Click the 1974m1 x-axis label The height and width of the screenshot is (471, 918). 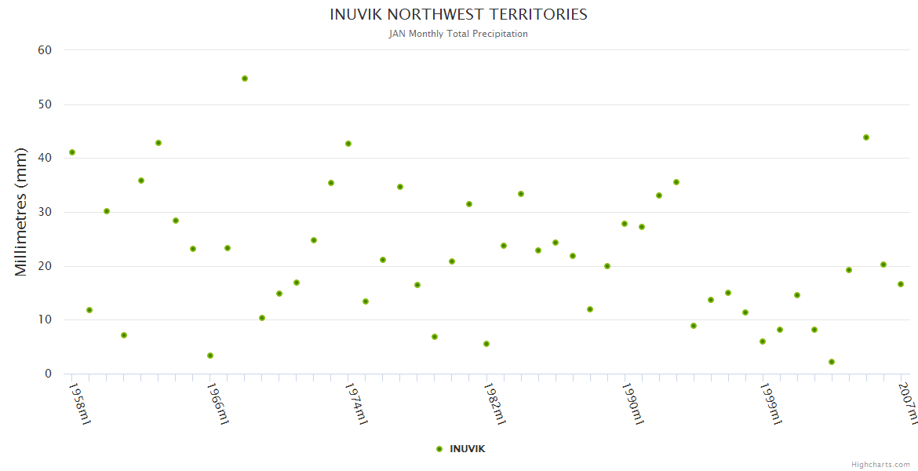point(357,403)
